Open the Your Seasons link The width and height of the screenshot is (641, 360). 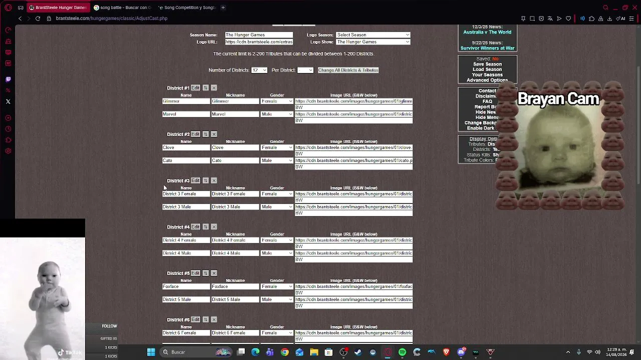coord(487,75)
